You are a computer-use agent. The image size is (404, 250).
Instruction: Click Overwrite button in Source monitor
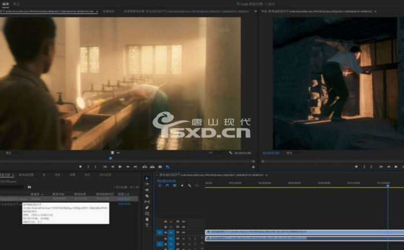[x=152, y=167]
